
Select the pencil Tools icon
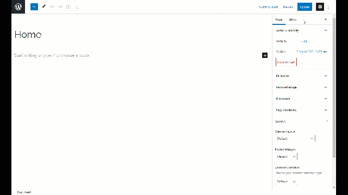click(43, 7)
